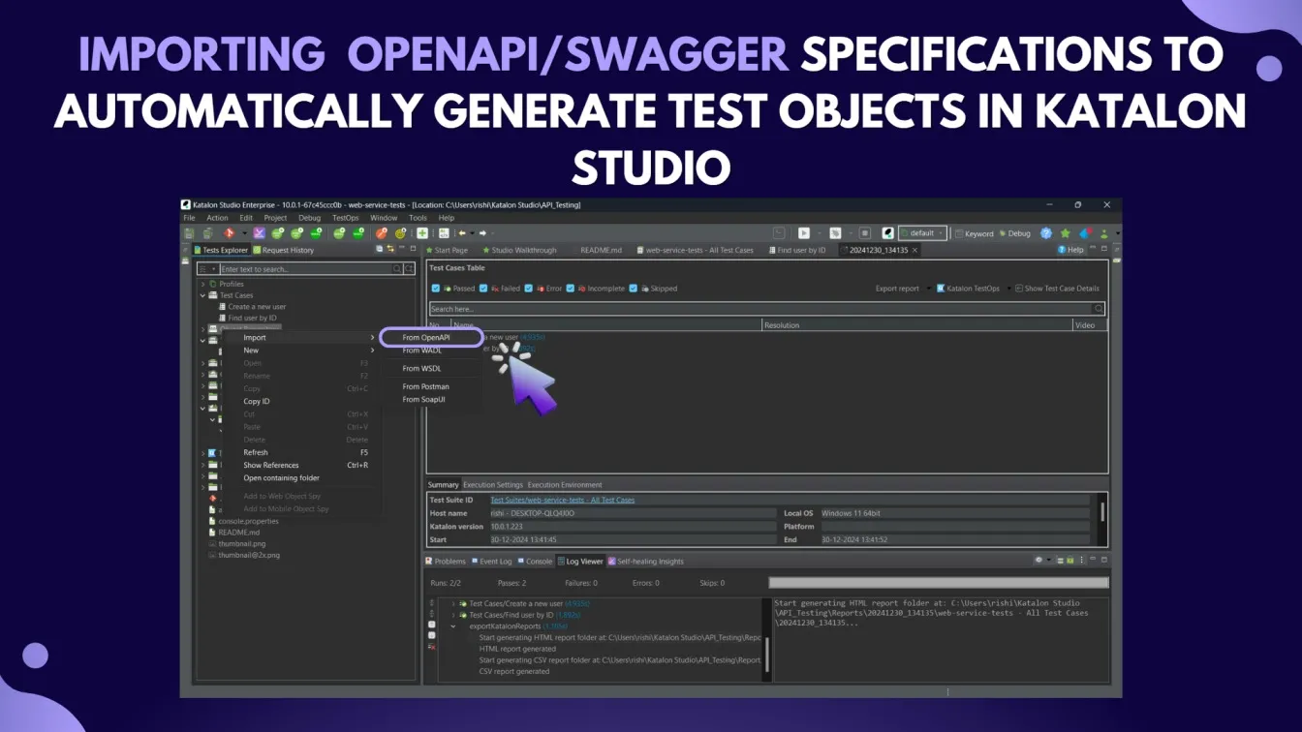Expand Test Cases/Create a new user log node
Screen dimensions: 1302x732
point(452,603)
